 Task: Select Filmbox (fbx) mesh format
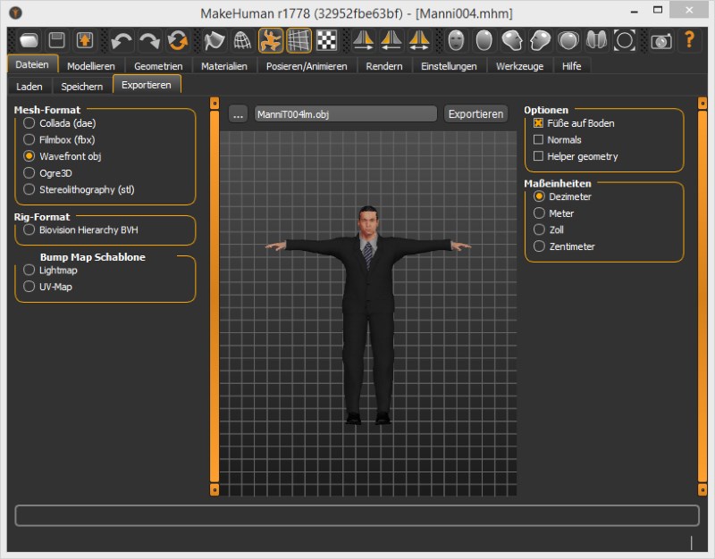point(59,140)
